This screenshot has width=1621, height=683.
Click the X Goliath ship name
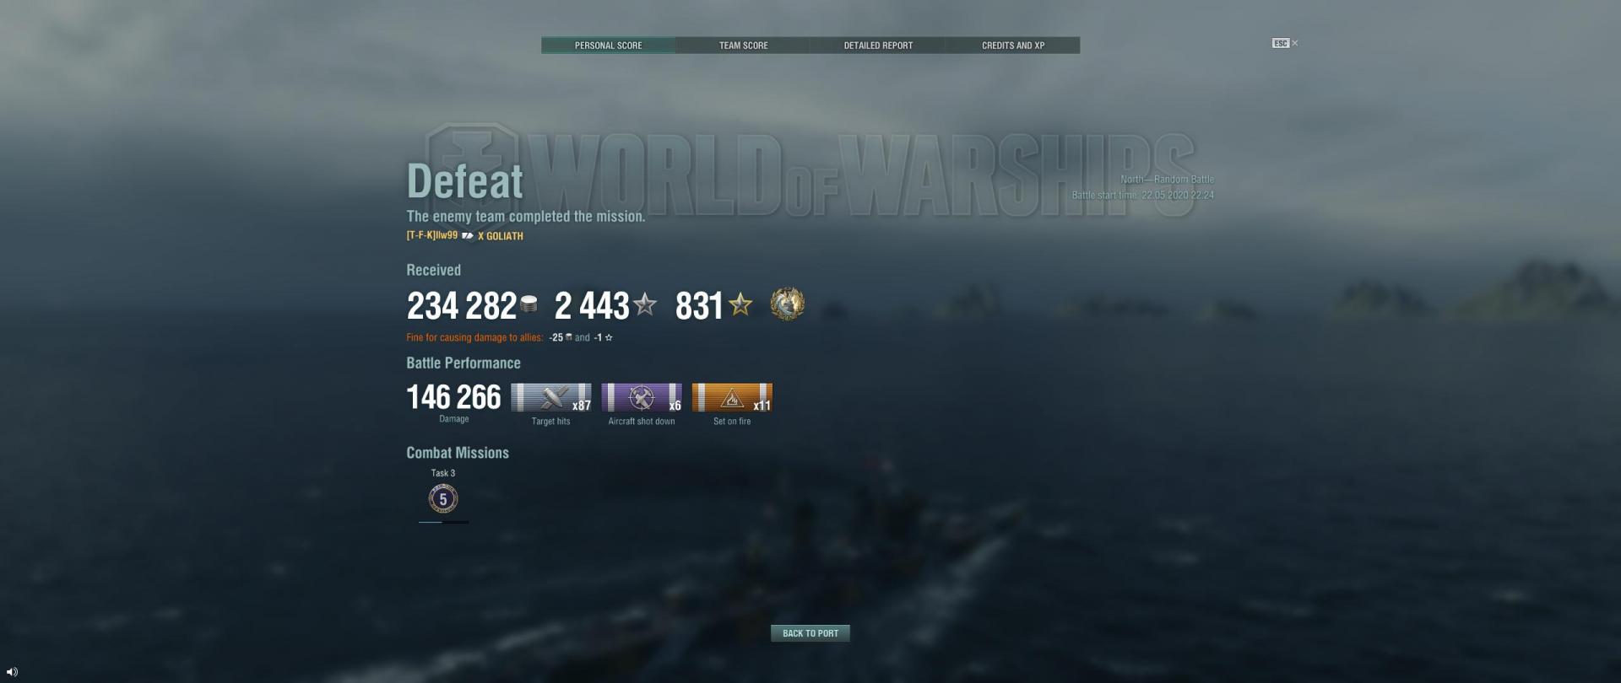click(501, 236)
